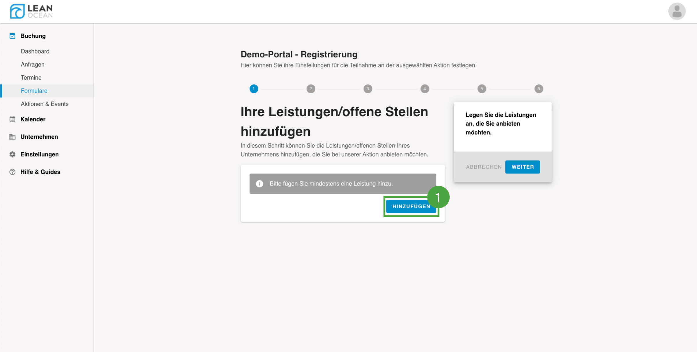
Task: Go to Anfragen in sidebar
Action: tap(33, 64)
